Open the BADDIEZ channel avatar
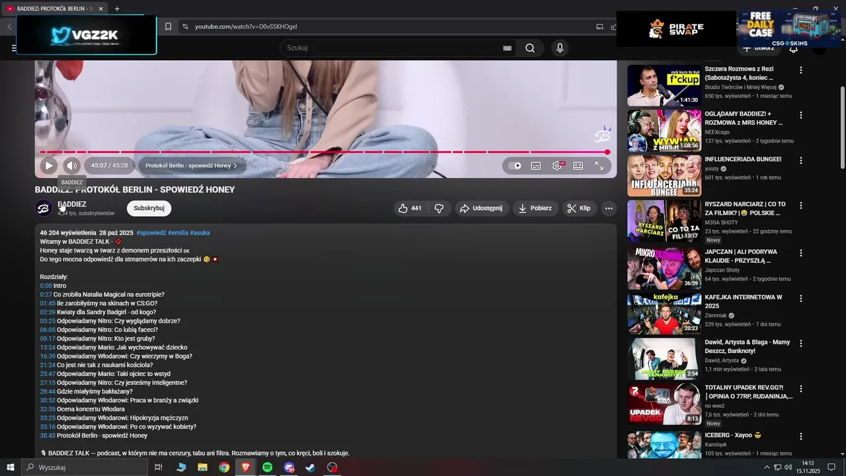 [x=44, y=208]
